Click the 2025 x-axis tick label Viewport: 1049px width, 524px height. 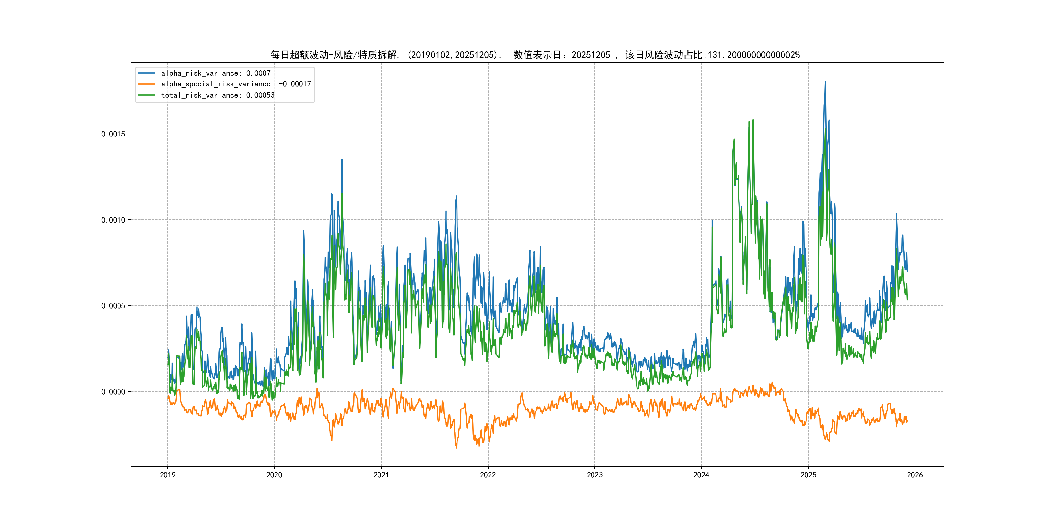808,475
